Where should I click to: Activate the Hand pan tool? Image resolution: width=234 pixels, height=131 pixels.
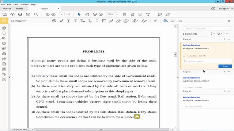[87, 14]
